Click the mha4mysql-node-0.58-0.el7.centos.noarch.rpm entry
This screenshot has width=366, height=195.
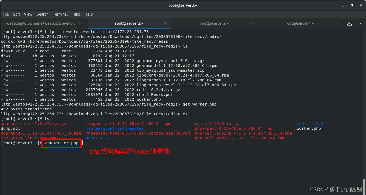(x=138, y=133)
